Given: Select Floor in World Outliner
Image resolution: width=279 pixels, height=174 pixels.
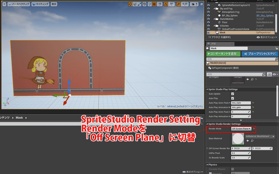Looking at the screenshot, I should 224,22.
